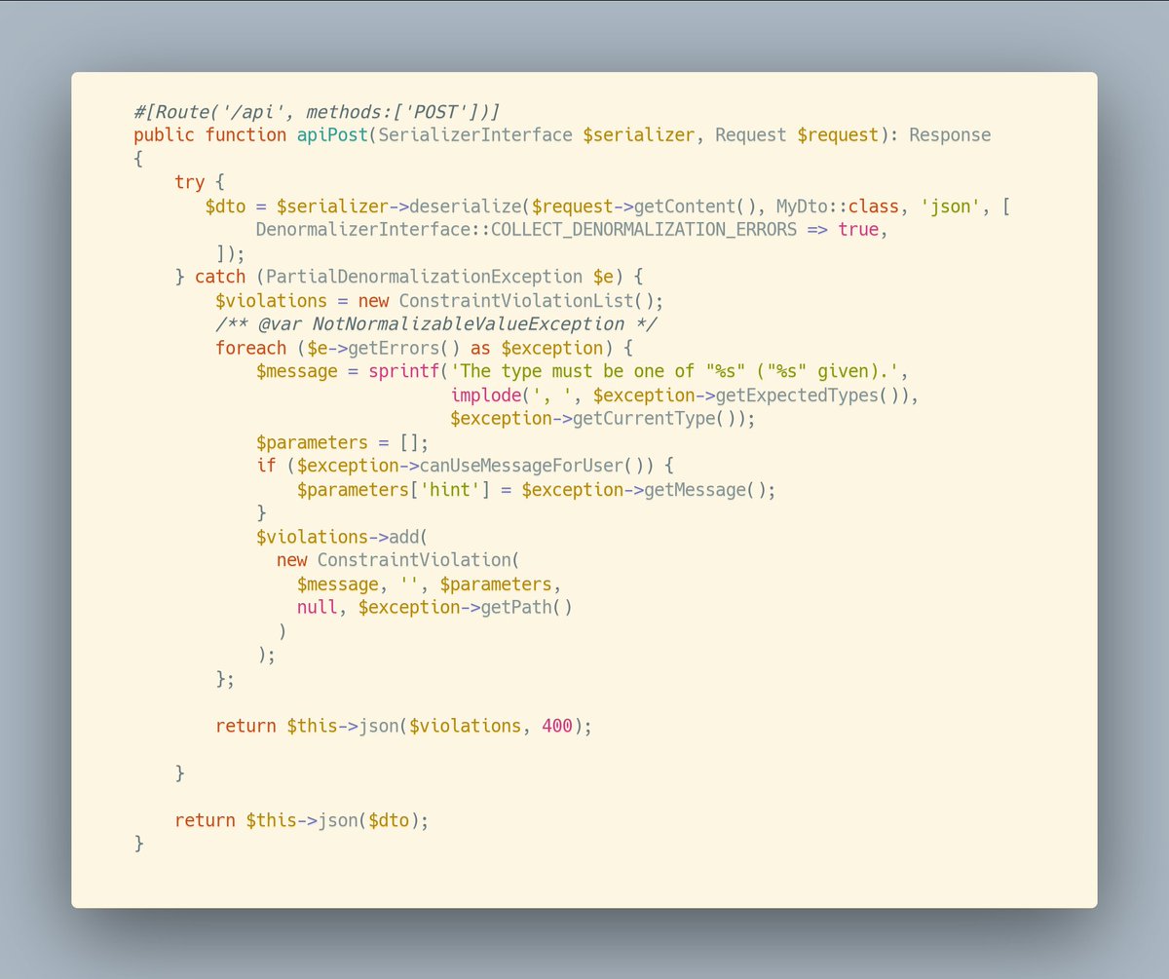The image size is (1169, 979).
Task: Click the foreach keyword
Action: pos(251,348)
